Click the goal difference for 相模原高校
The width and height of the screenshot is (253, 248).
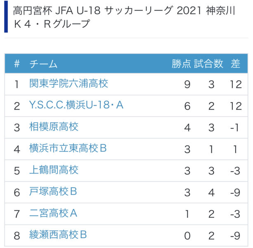pyautogui.click(x=235, y=127)
